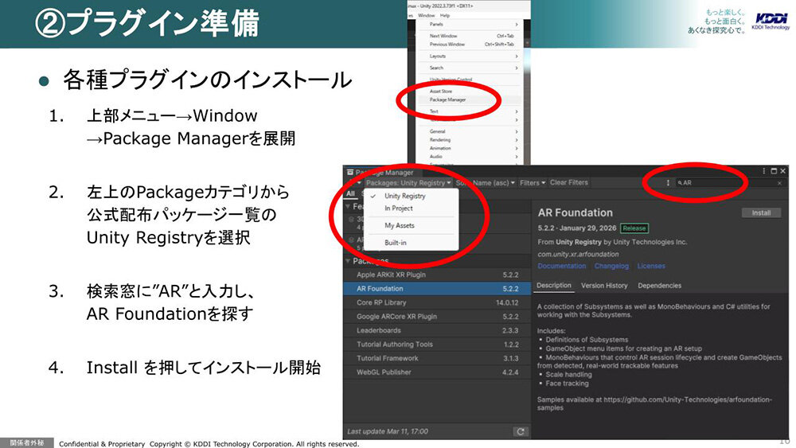Open the Filters dropdown
This screenshot has width=796, height=448.
click(532, 183)
